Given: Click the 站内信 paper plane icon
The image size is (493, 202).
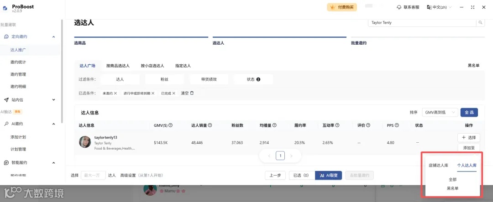Looking at the screenshot, I should coord(6,100).
